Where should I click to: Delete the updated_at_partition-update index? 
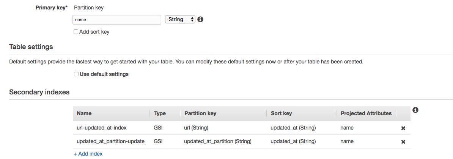coord(403,142)
